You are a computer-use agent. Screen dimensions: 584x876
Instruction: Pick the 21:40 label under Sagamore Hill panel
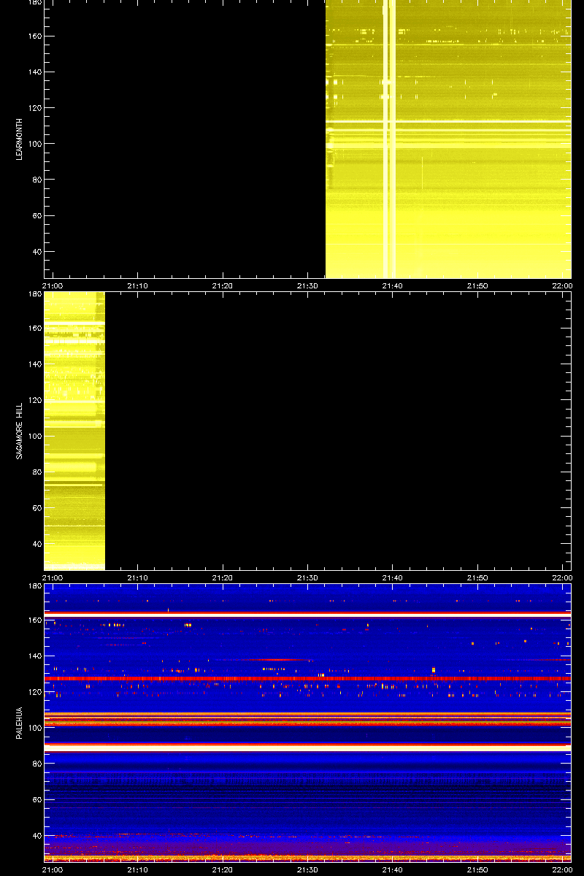(393, 577)
